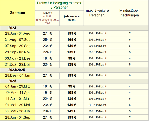The width and height of the screenshot is (149, 121).
Task: Click "234 €" in the 01.Mai - 29.Mai row
Action: [47, 105]
